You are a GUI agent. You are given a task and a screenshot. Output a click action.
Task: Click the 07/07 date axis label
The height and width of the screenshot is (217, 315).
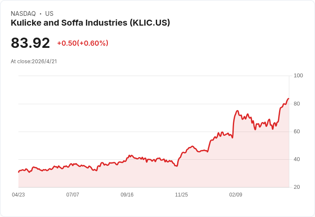pyautogui.click(x=72, y=194)
